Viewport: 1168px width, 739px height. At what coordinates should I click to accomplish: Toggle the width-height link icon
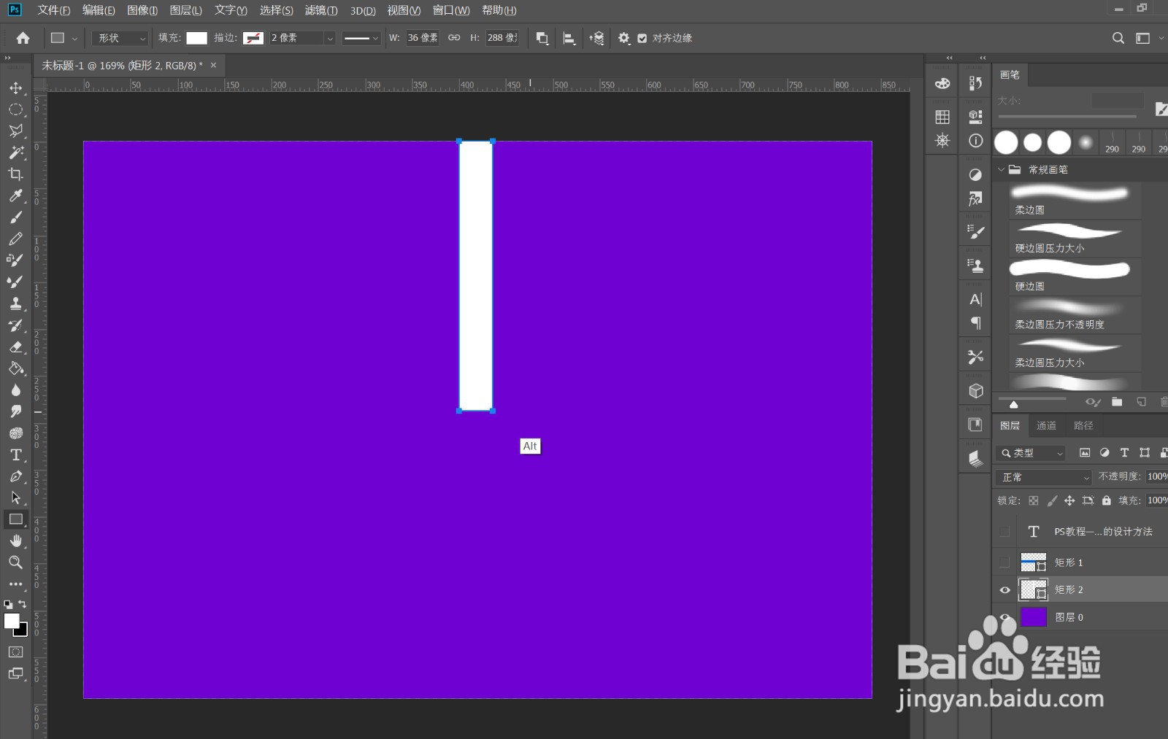454,38
